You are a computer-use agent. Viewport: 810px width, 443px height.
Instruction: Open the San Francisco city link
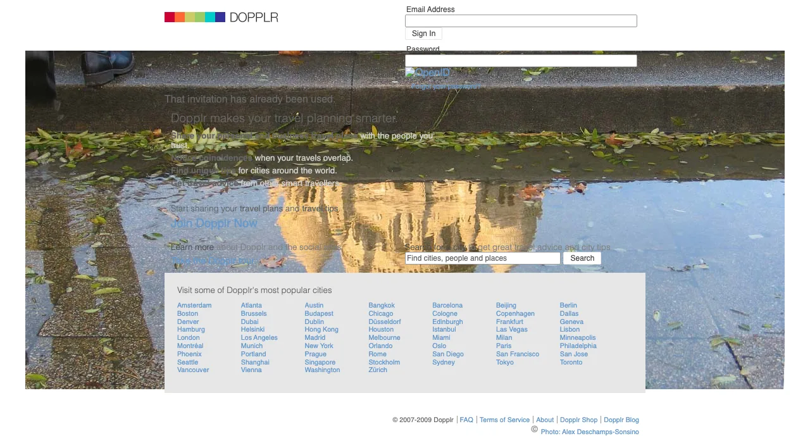click(518, 354)
